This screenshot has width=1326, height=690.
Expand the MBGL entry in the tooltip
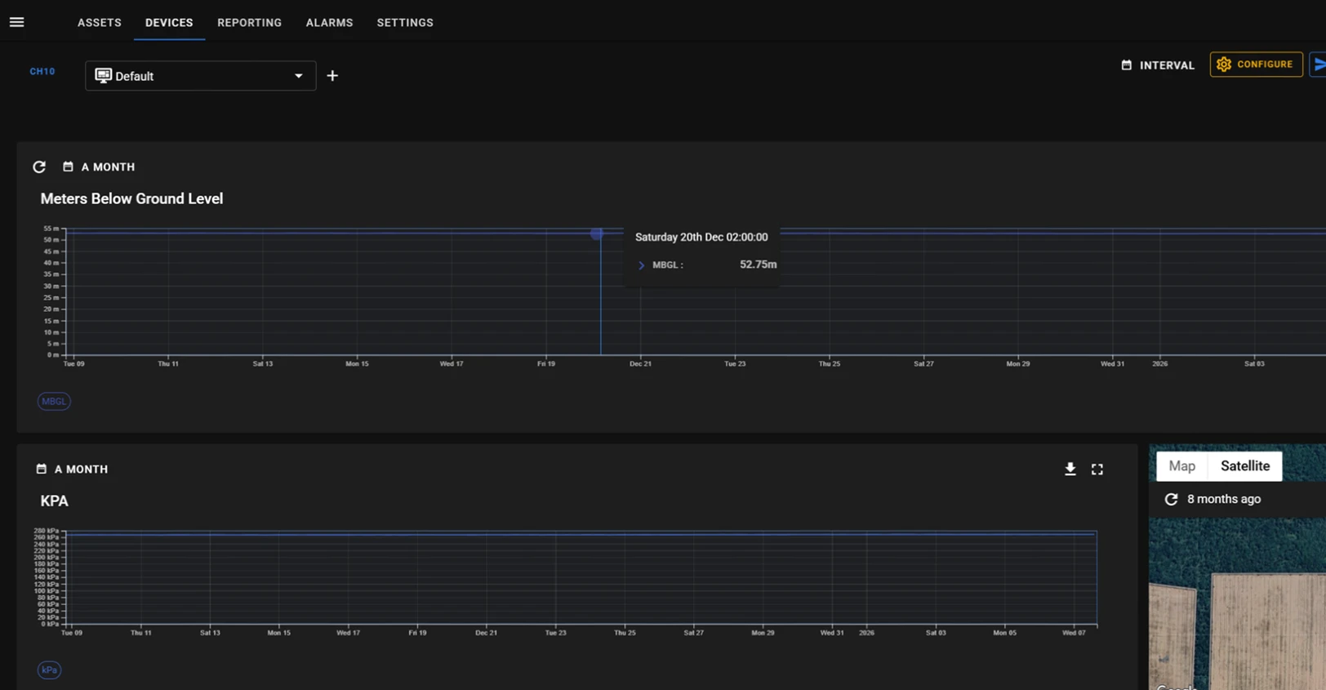(x=641, y=265)
